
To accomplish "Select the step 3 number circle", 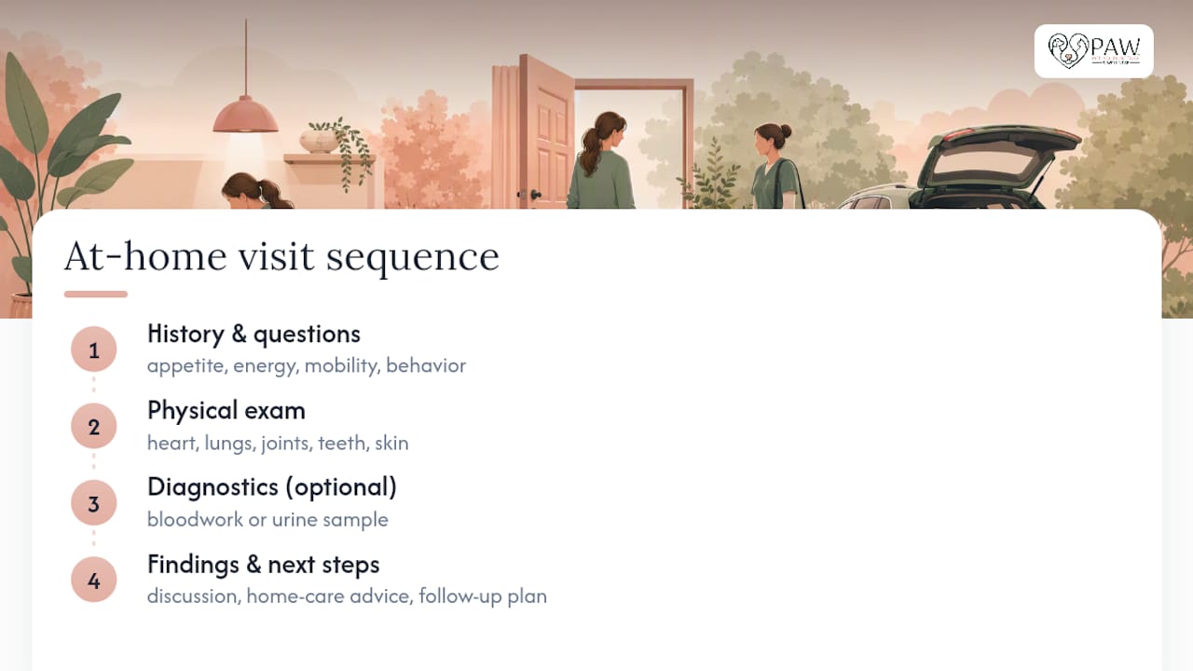I will tap(94, 504).
